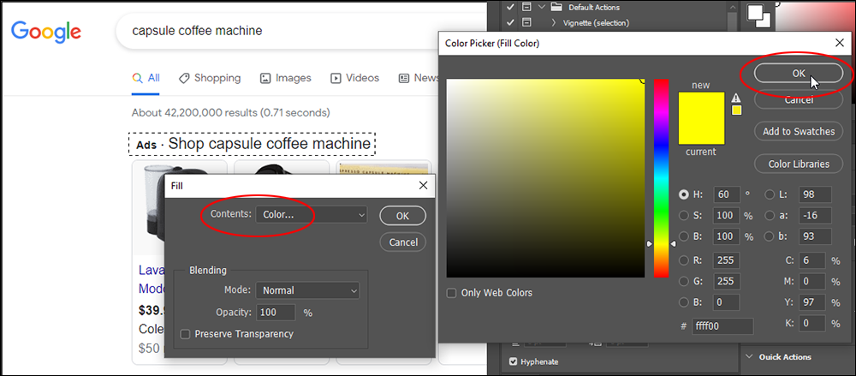Collapse the Default Actions set
Image resolution: width=856 pixels, height=376 pixels.
coord(542,7)
